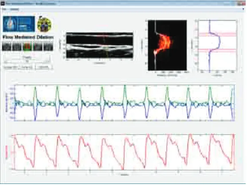Select the fourth ultrasound thumbnail
Viewport: 247px width, 185px height.
(x=38, y=46)
